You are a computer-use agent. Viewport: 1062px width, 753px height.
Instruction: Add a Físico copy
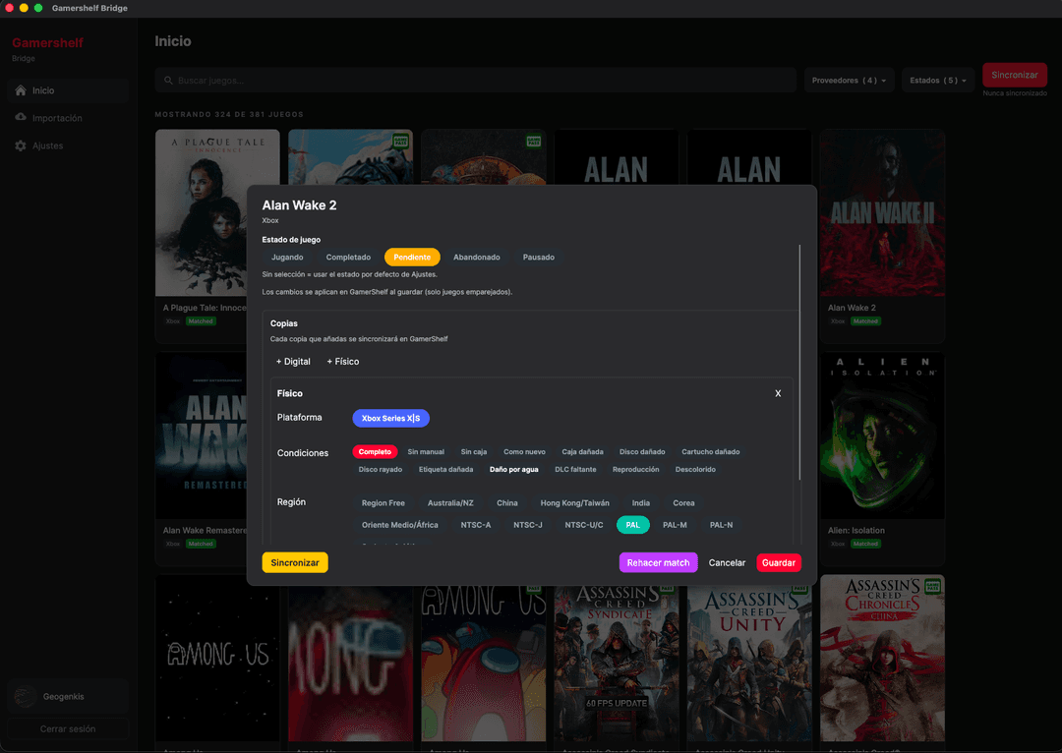tap(343, 362)
